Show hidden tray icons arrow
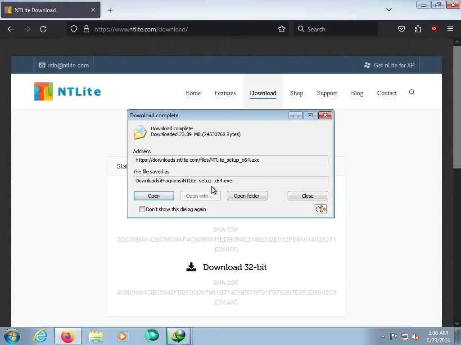Image resolution: width=461 pixels, height=345 pixels. [383, 336]
